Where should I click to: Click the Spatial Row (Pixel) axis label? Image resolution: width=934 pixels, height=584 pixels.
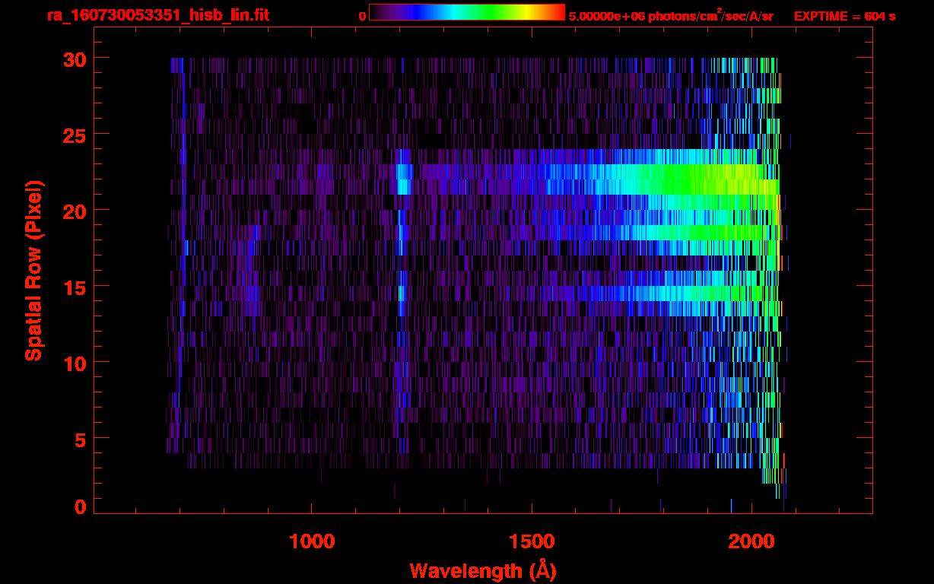coord(33,270)
